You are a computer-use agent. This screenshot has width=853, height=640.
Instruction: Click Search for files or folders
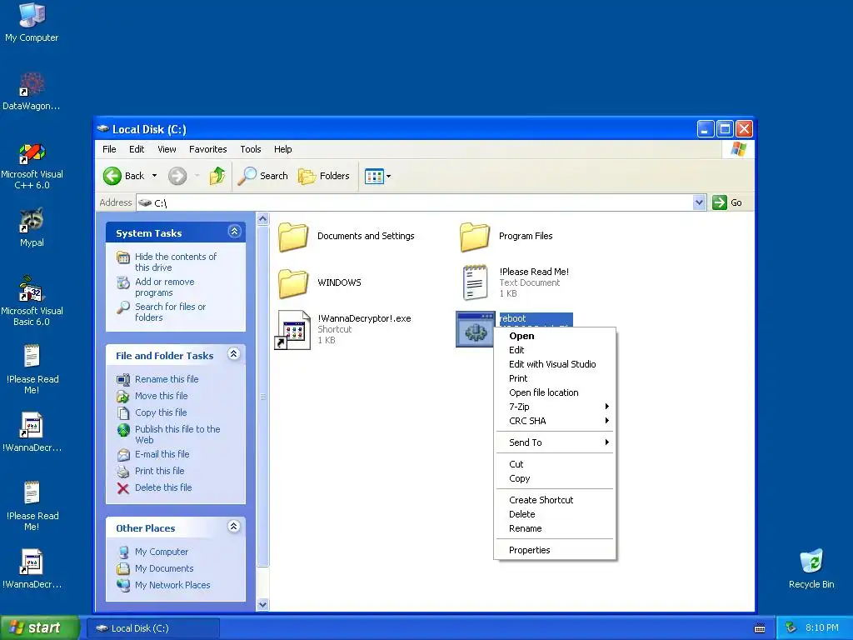(170, 312)
